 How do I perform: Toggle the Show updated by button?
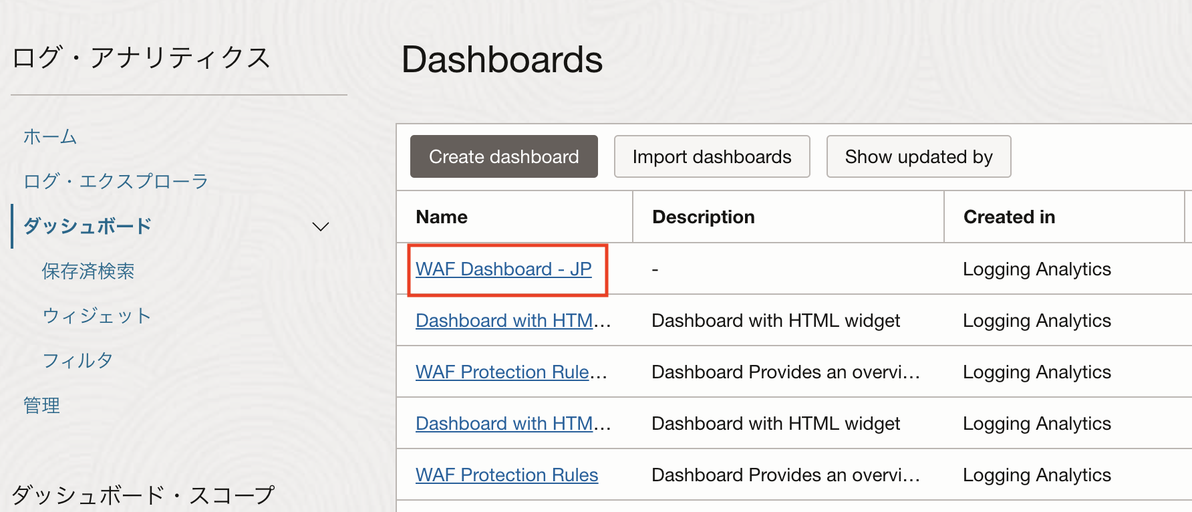(x=918, y=156)
